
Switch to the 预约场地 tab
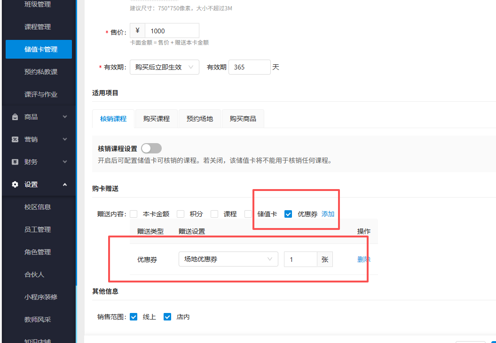201,119
